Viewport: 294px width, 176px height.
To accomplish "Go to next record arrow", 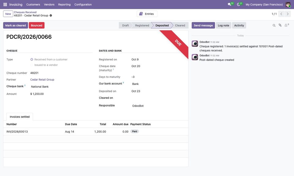I will (x=288, y=14).
